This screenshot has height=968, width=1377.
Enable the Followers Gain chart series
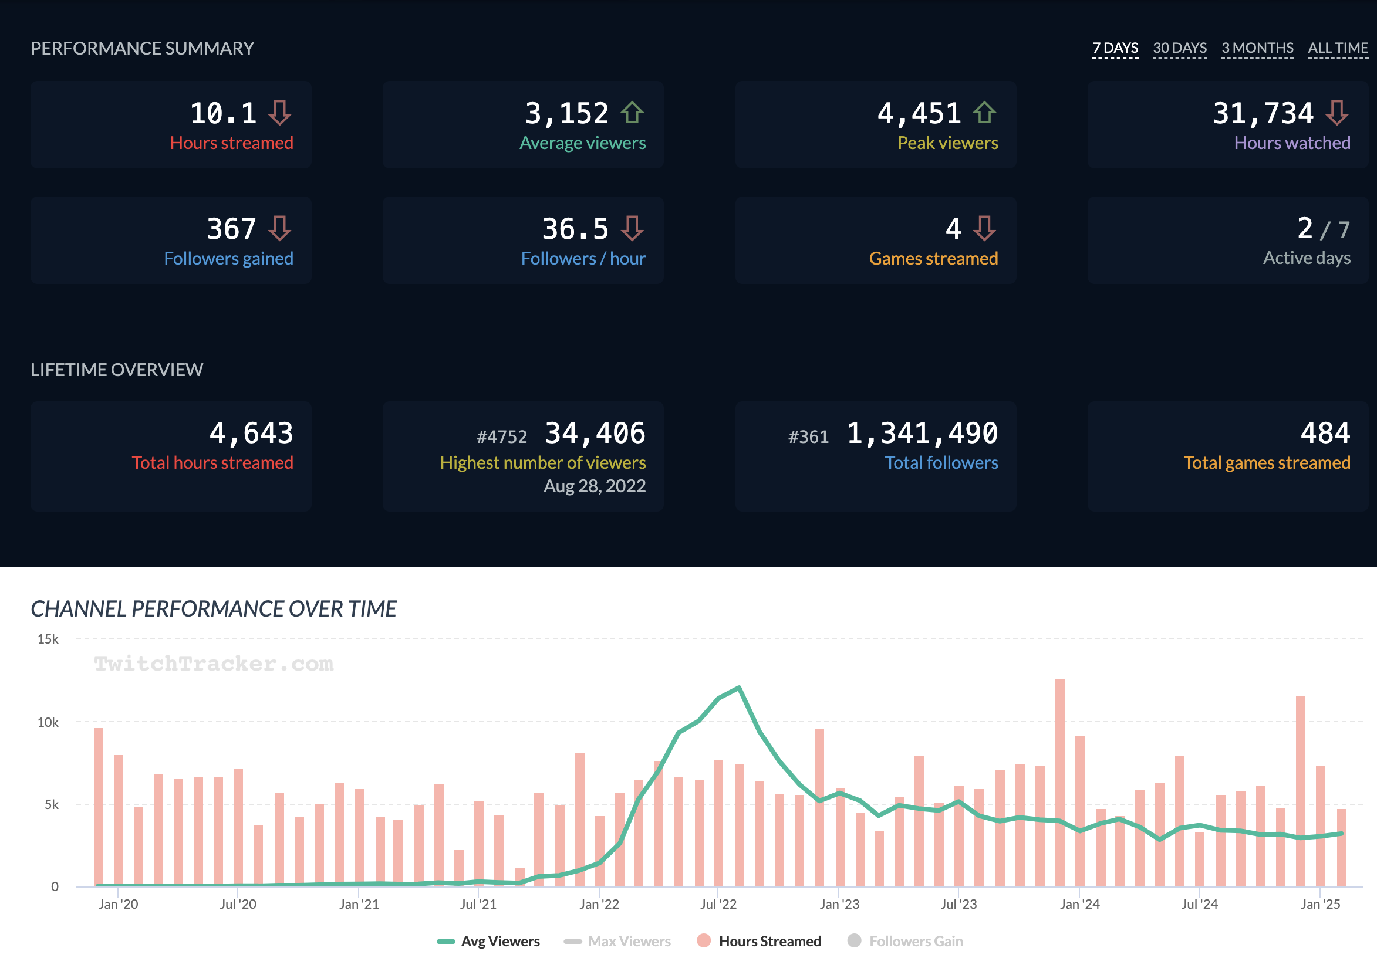915,941
